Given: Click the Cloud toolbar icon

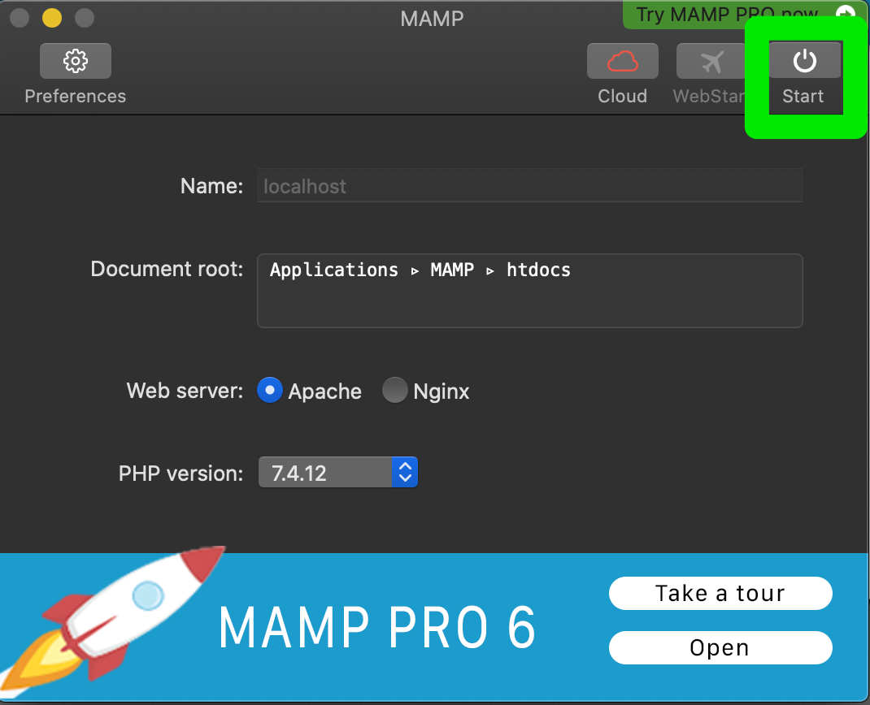Looking at the screenshot, I should (x=623, y=61).
